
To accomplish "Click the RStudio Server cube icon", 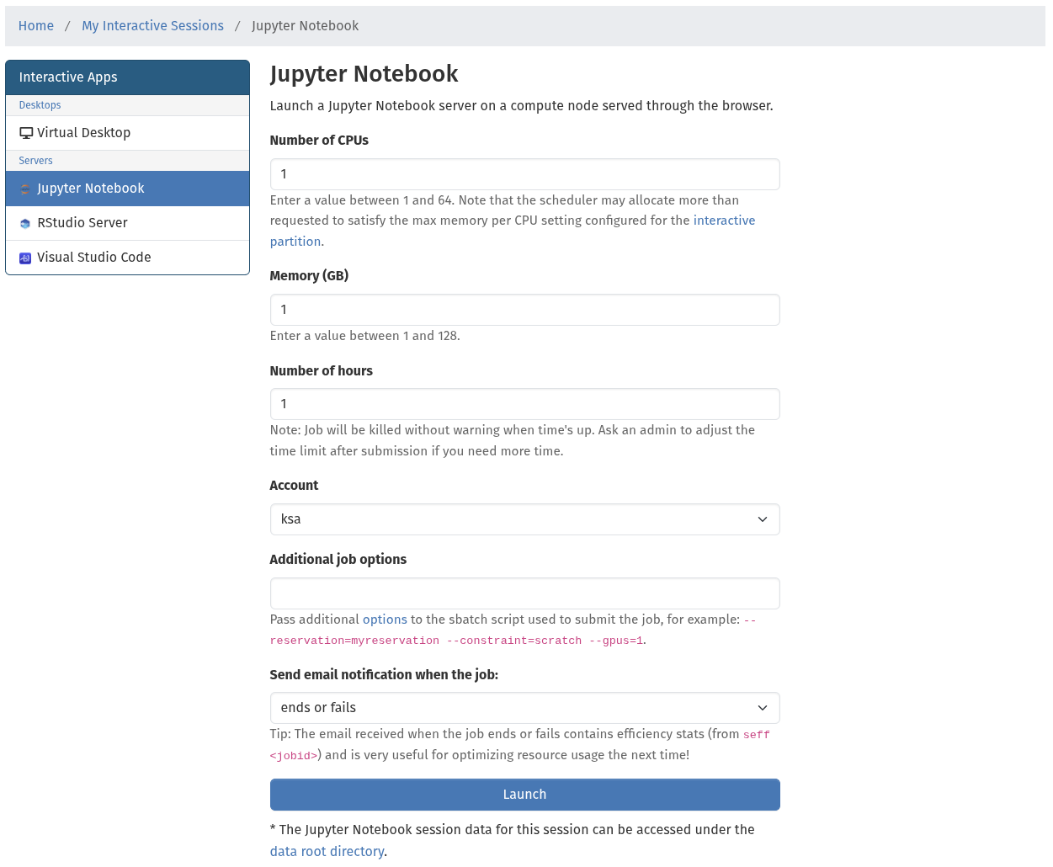I will point(25,224).
